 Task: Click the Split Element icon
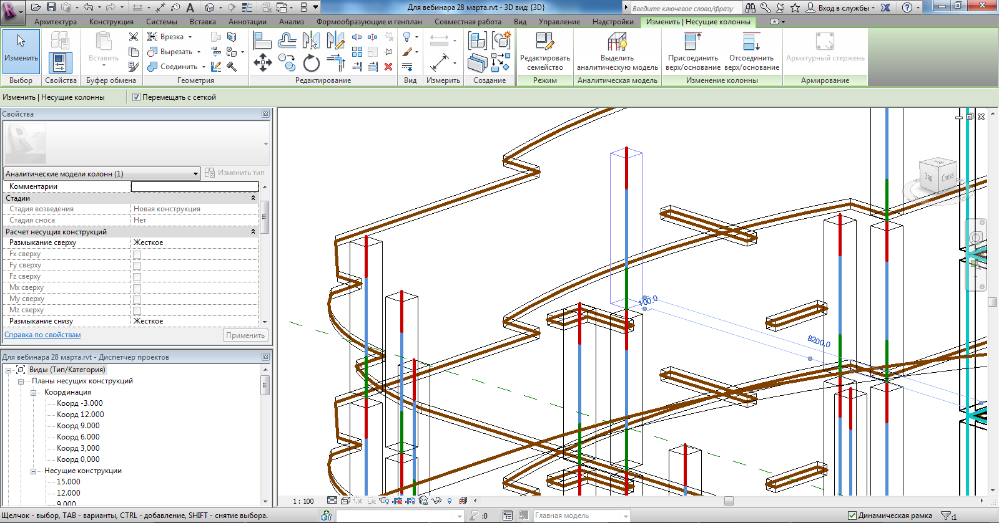[357, 37]
